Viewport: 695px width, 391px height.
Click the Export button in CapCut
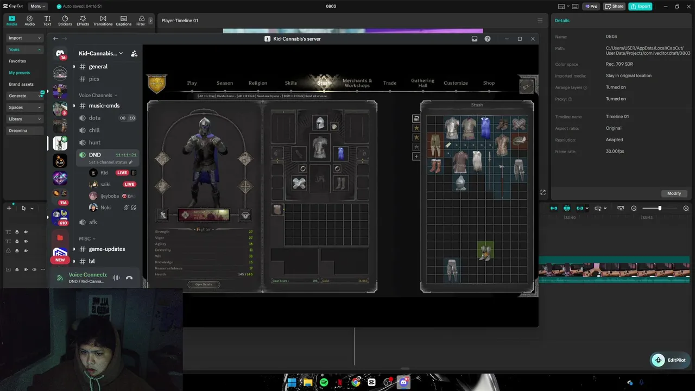coord(641,7)
